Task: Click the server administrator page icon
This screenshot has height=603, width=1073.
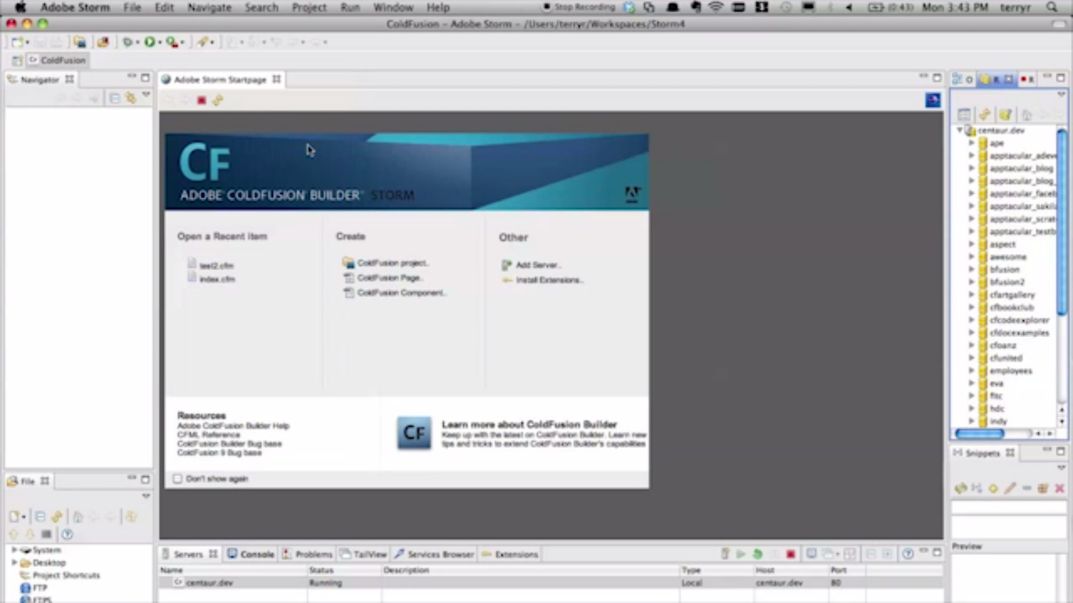Action: (x=811, y=554)
